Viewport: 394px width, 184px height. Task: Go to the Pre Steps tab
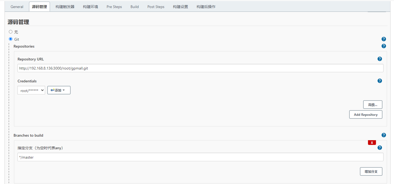114,7
